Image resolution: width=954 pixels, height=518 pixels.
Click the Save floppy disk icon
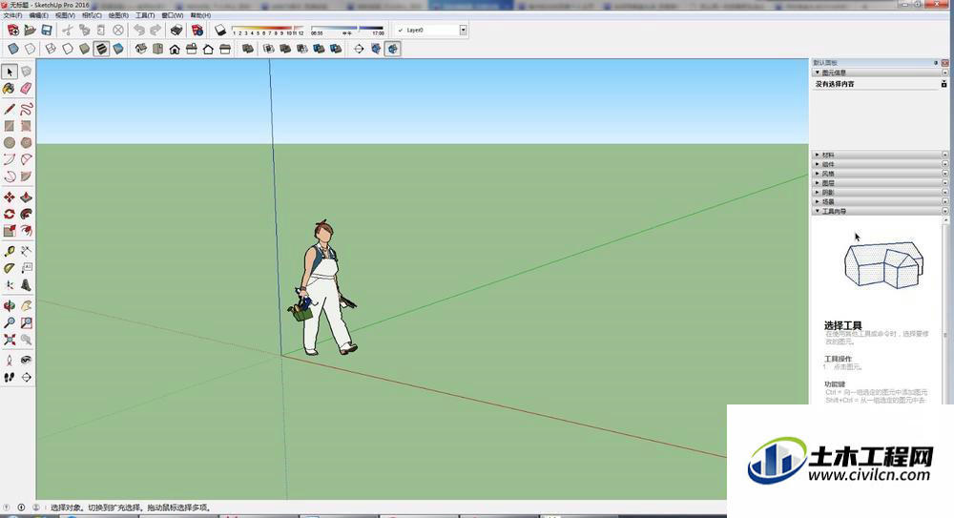[x=46, y=30]
